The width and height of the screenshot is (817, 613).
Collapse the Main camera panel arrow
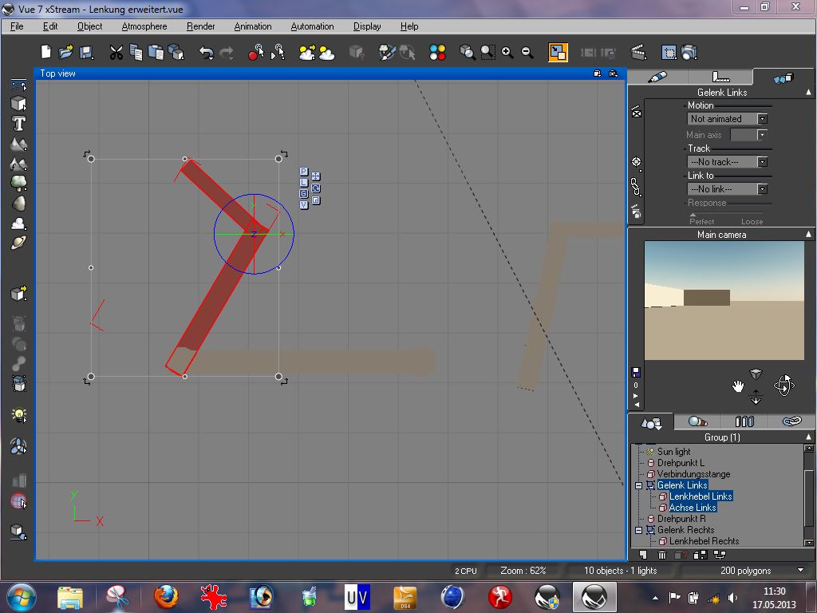[x=808, y=235]
